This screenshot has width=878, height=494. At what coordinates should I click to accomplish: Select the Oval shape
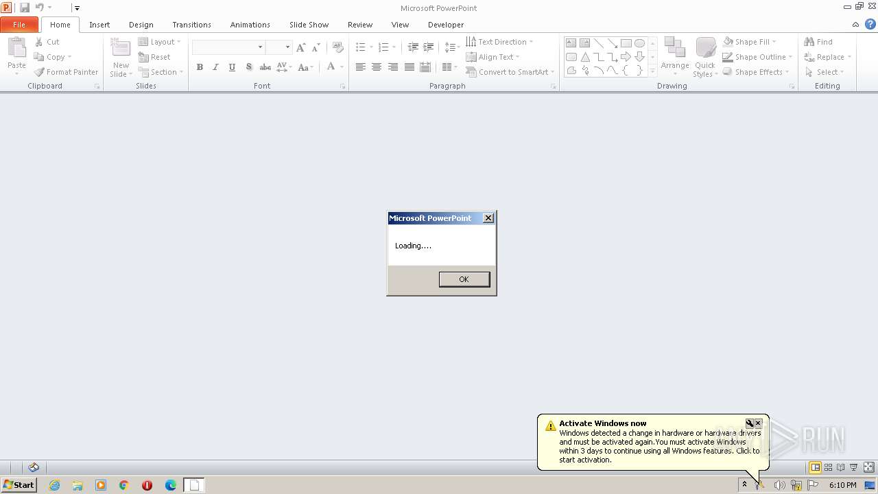tap(639, 43)
